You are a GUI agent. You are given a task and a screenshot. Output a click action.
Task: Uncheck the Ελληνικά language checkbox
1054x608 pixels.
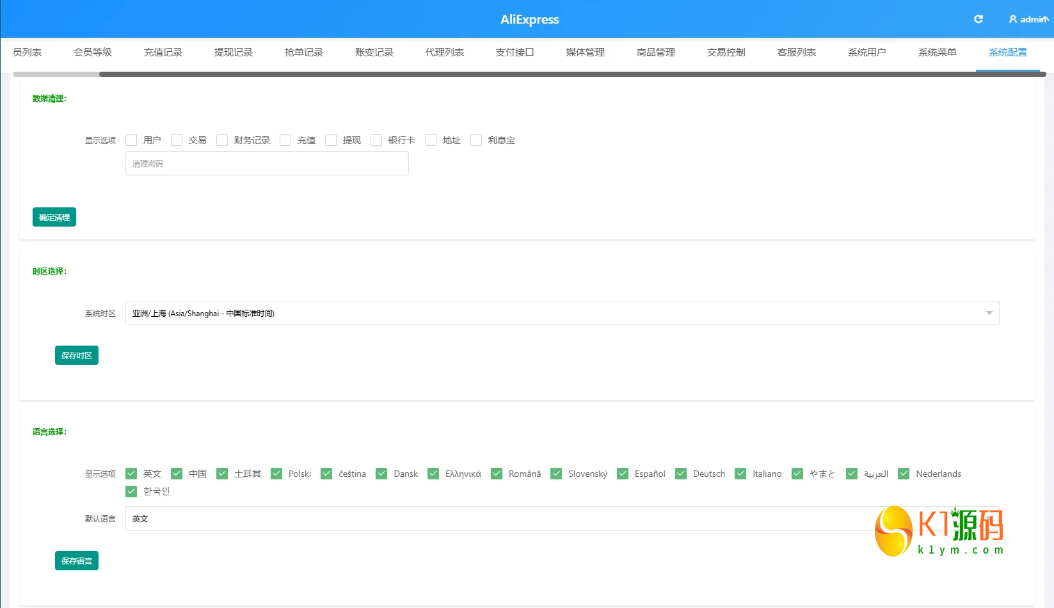pyautogui.click(x=433, y=474)
